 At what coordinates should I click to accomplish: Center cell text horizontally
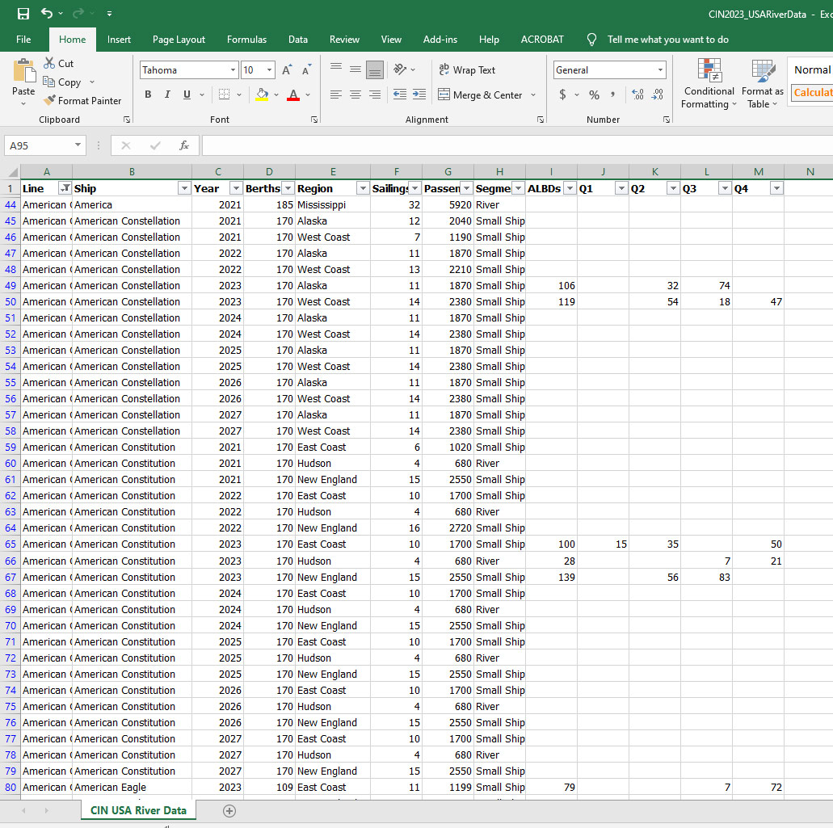[355, 95]
